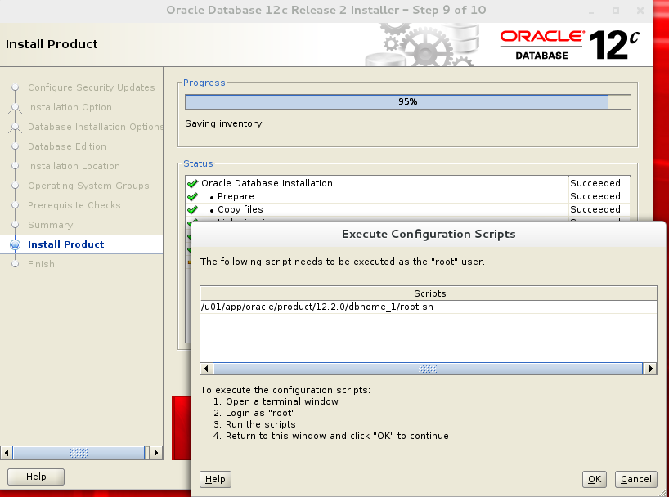This screenshot has height=497, width=669.
Task: Click the Scripts column header
Action: point(429,293)
